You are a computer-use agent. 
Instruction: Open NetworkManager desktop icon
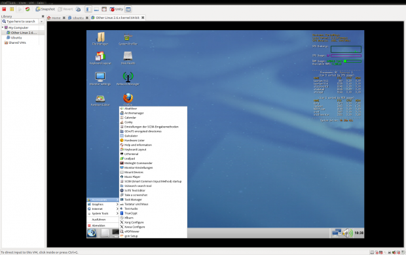[128, 78]
